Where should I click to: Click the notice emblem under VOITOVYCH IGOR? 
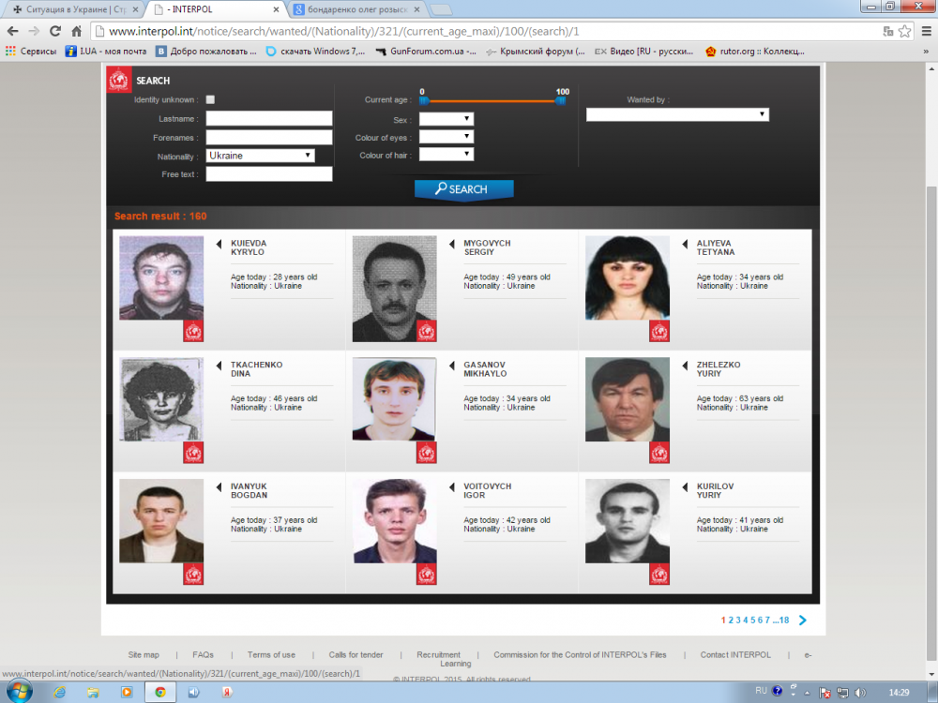tap(427, 574)
